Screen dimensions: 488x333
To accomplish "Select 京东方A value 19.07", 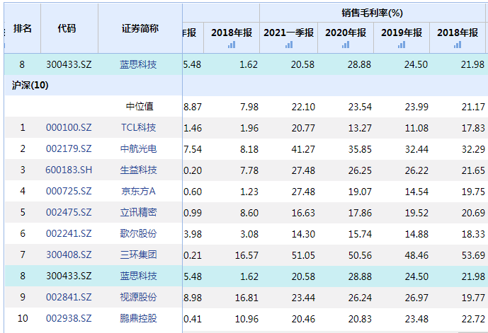I will (x=360, y=192).
